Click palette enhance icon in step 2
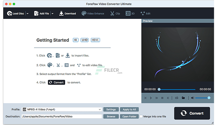Viewport: 217px width, 125px height. 50,65
